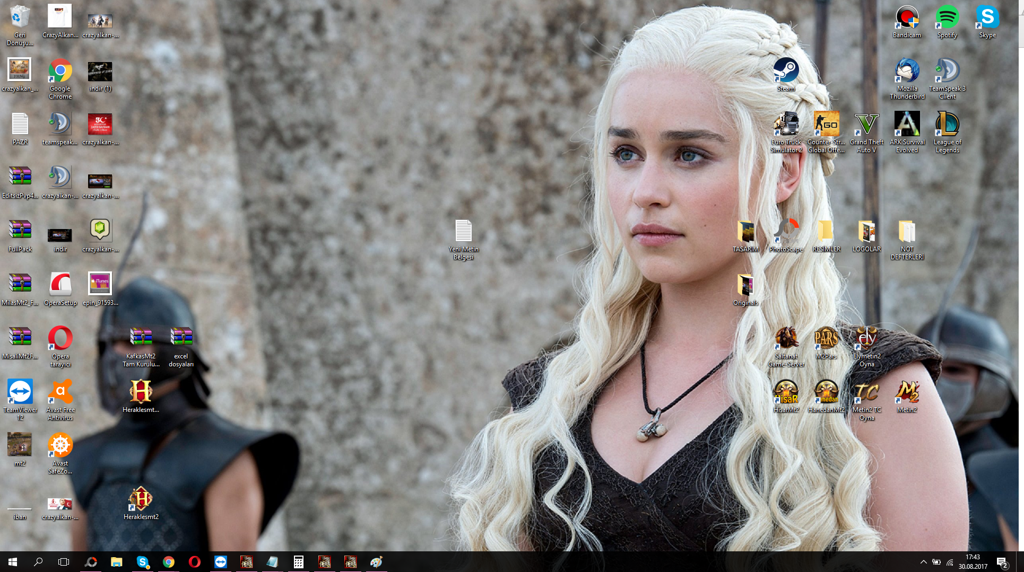Select the PAZR text file icon

20,129
